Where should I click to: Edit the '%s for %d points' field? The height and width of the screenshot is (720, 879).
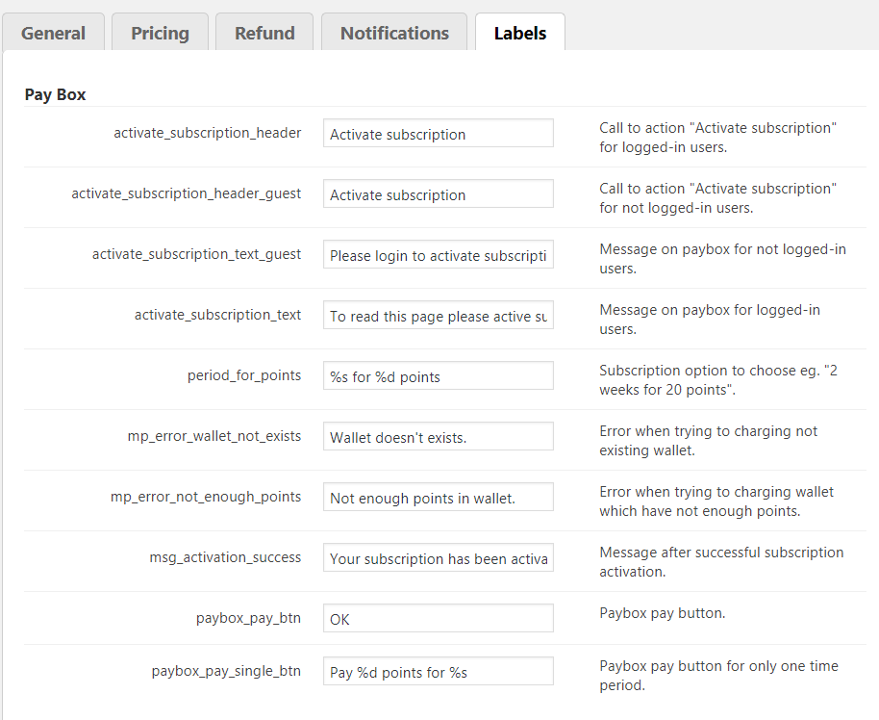(438, 376)
